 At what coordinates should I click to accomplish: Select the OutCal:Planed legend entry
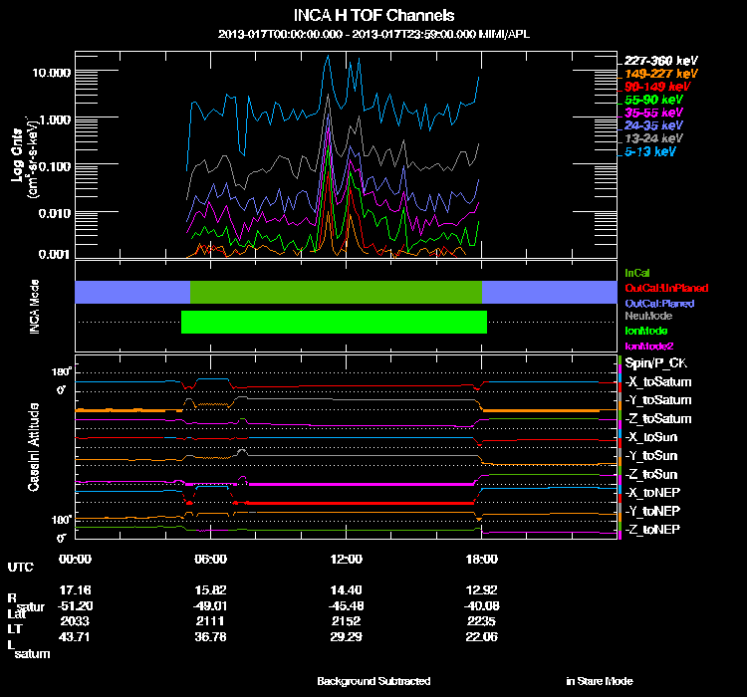(x=658, y=303)
